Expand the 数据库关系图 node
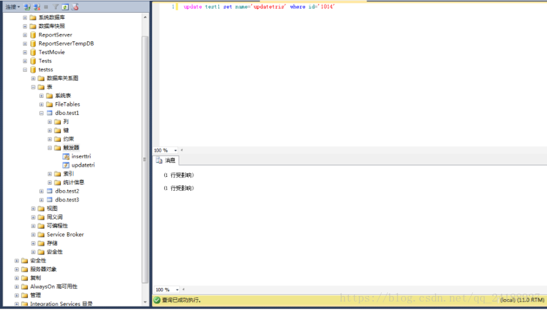This screenshot has height=310, width=547. tap(33, 78)
